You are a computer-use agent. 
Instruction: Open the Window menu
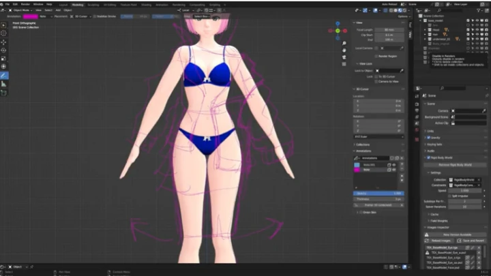[x=38, y=4]
